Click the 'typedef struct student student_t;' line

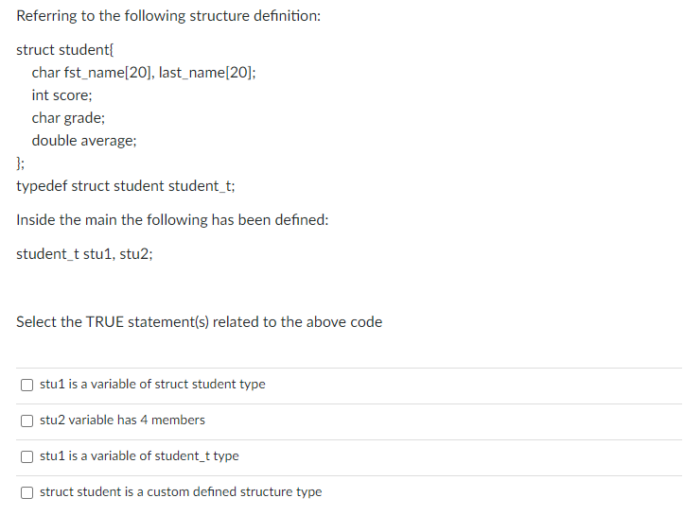(126, 185)
